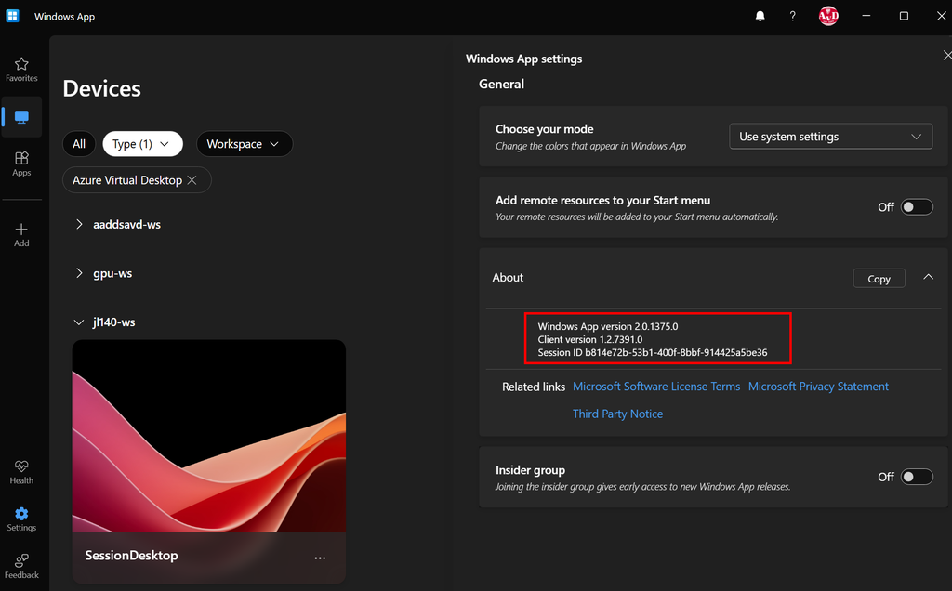Click the Add plus icon in sidebar
This screenshot has height=591, width=952.
point(21,235)
